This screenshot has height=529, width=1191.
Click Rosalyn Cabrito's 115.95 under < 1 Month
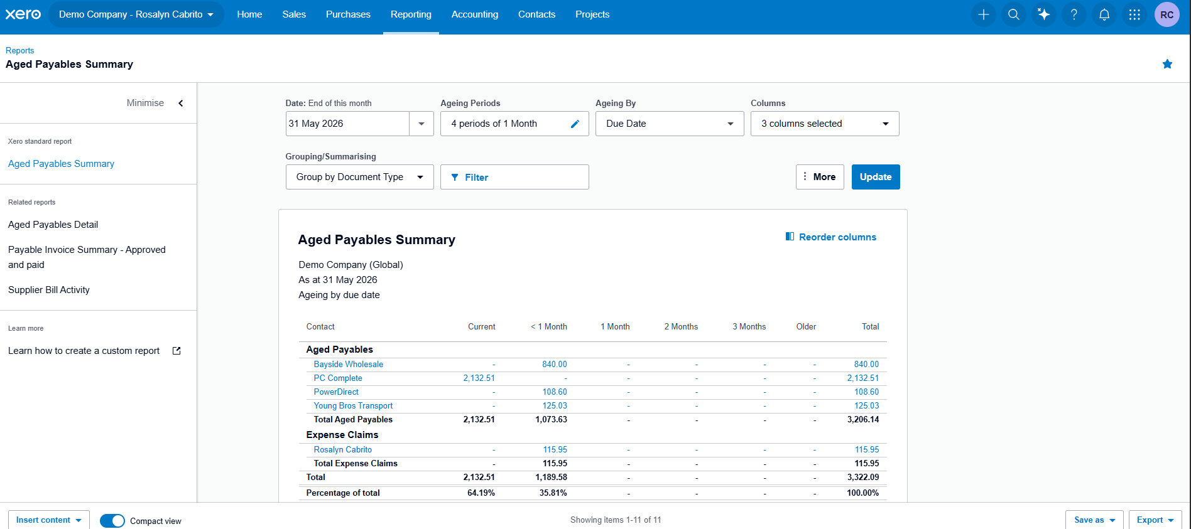pos(555,450)
